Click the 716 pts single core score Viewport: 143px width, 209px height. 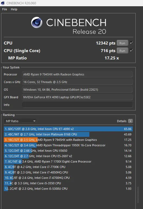click(x=108, y=51)
